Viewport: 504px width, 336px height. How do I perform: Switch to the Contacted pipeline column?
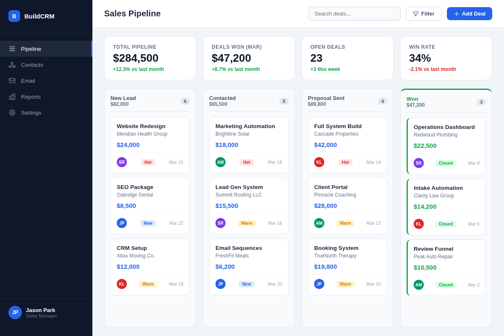pos(222,98)
